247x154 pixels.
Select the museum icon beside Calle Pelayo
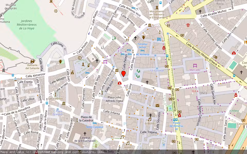(117, 70)
